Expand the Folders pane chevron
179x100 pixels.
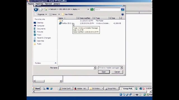(55, 63)
